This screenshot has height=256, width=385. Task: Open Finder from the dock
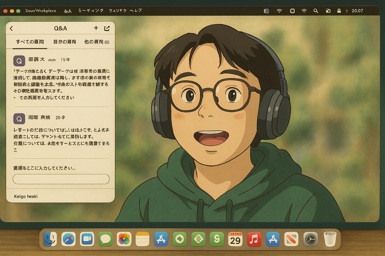(50, 239)
